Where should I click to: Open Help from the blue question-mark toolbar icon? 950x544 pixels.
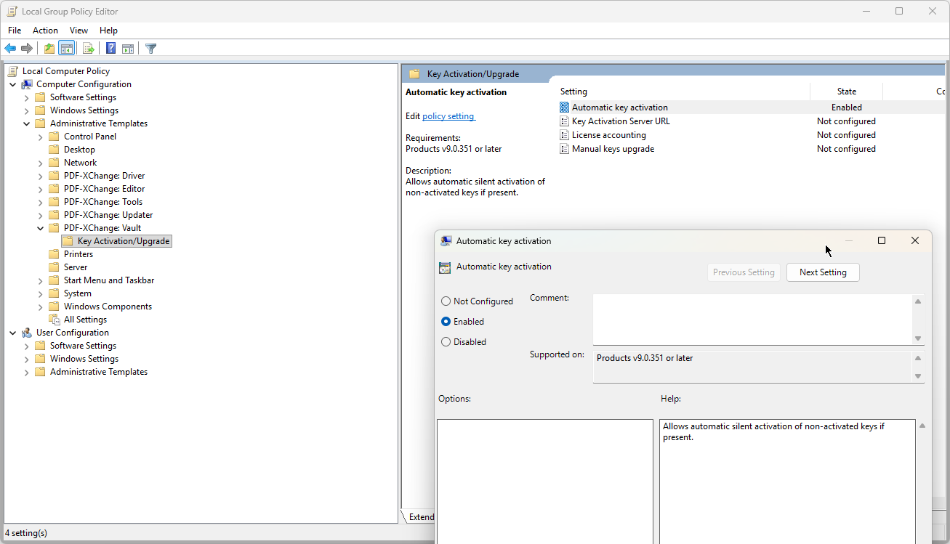click(110, 49)
